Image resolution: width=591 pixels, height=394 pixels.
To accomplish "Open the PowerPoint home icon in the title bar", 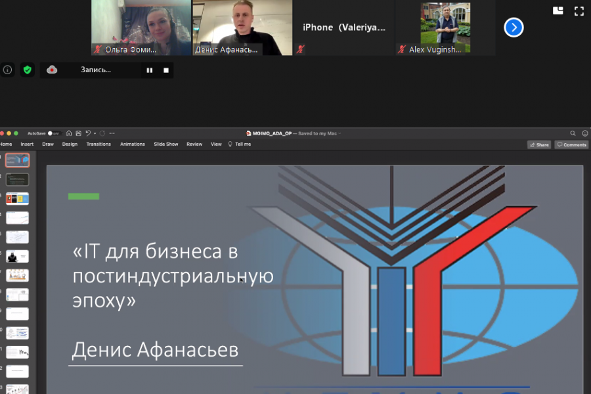I will click(69, 133).
